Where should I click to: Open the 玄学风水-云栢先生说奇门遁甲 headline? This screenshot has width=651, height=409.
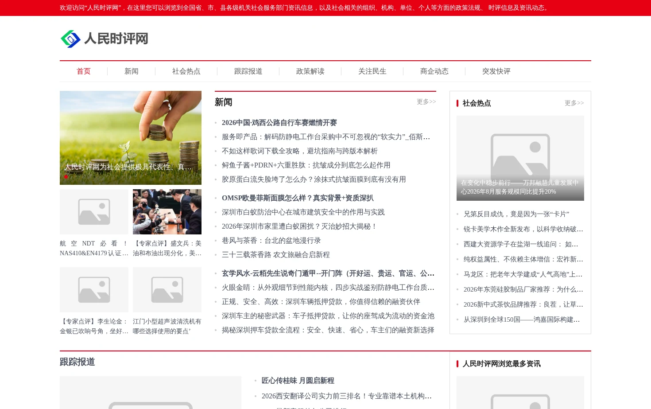point(328,273)
